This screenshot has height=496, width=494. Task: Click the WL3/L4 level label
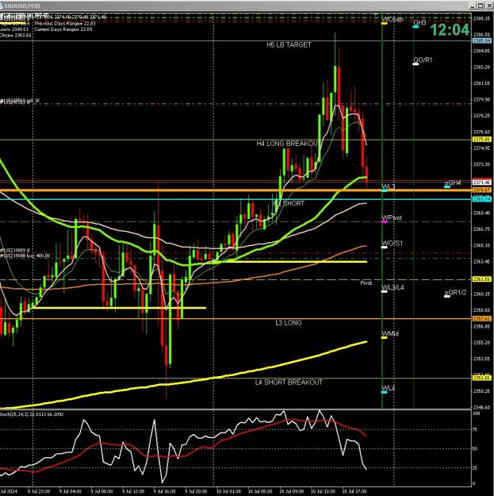393,287
